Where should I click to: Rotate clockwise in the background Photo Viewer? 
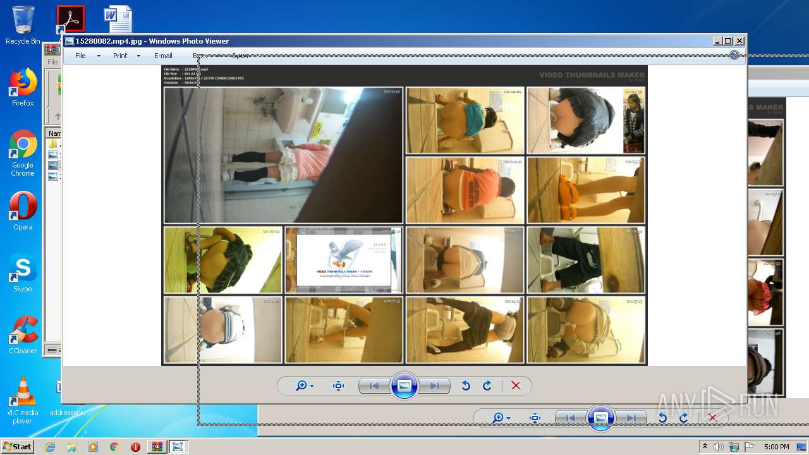[684, 418]
